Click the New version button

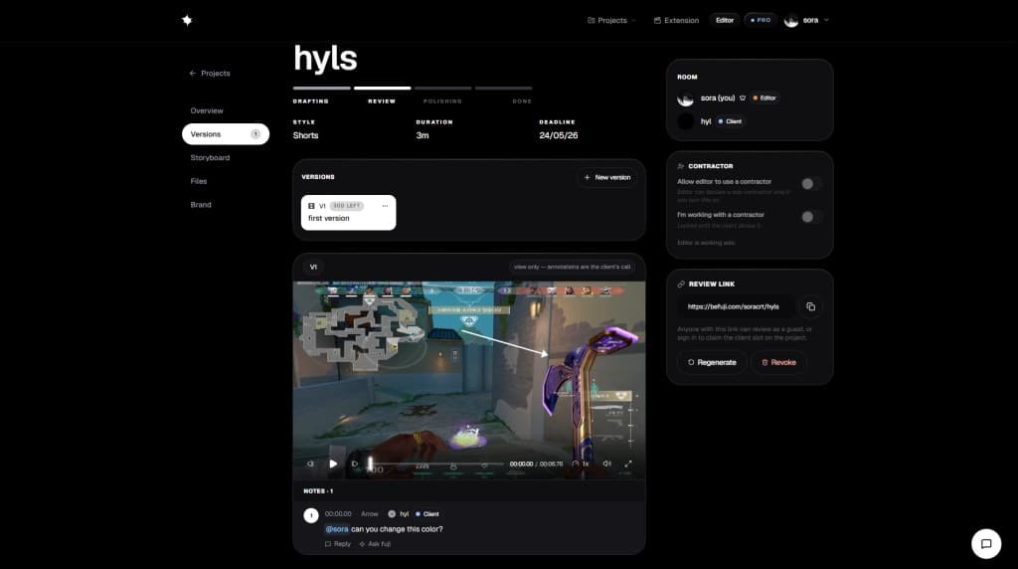point(607,177)
